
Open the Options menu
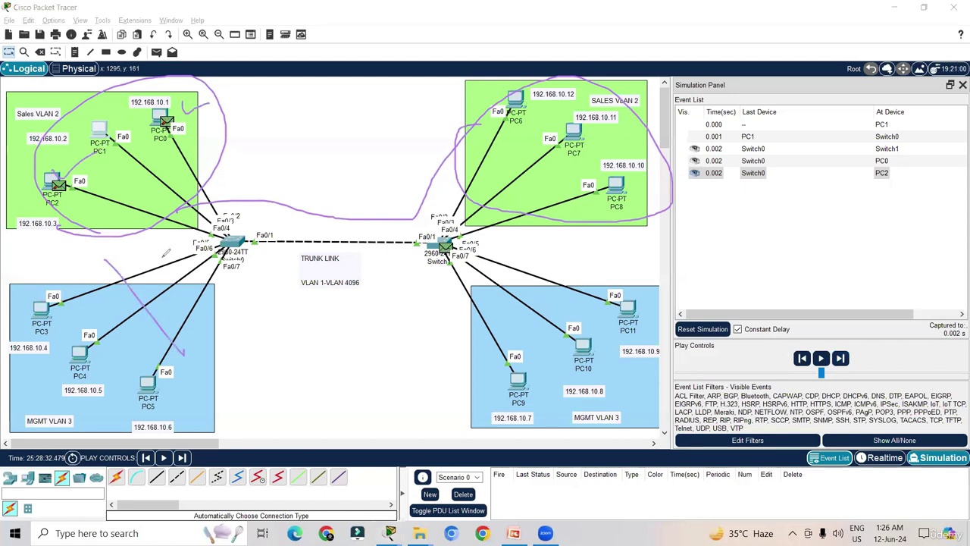pyautogui.click(x=53, y=20)
